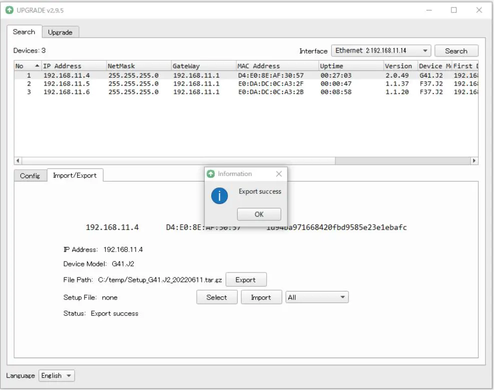
Task: Select device row 192.168.11.6
Action: pos(246,92)
